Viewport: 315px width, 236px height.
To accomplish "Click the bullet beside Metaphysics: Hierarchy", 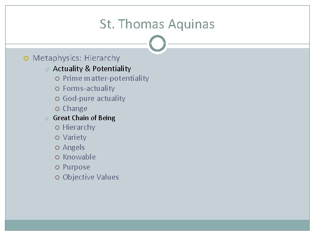I will [x=26, y=58].
